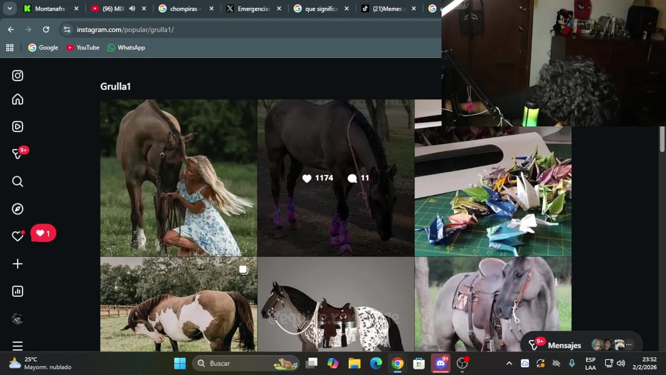Open origami paper cranes post
Viewport: 666px width, 375px height.
(493, 191)
